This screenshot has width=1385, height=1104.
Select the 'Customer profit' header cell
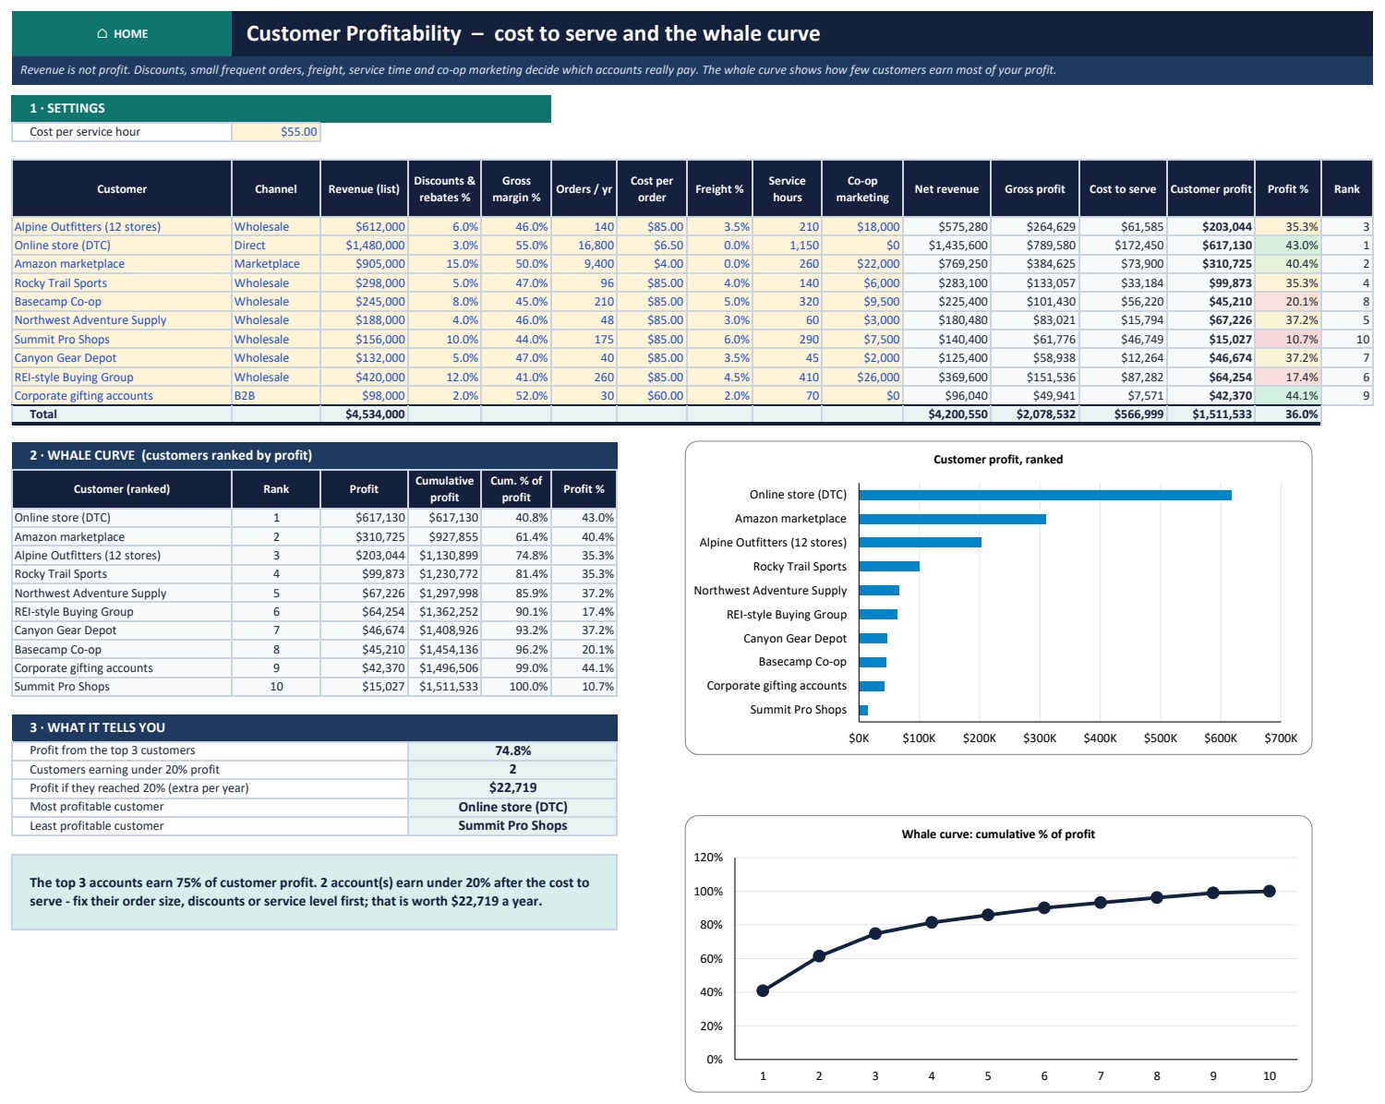pos(1210,189)
